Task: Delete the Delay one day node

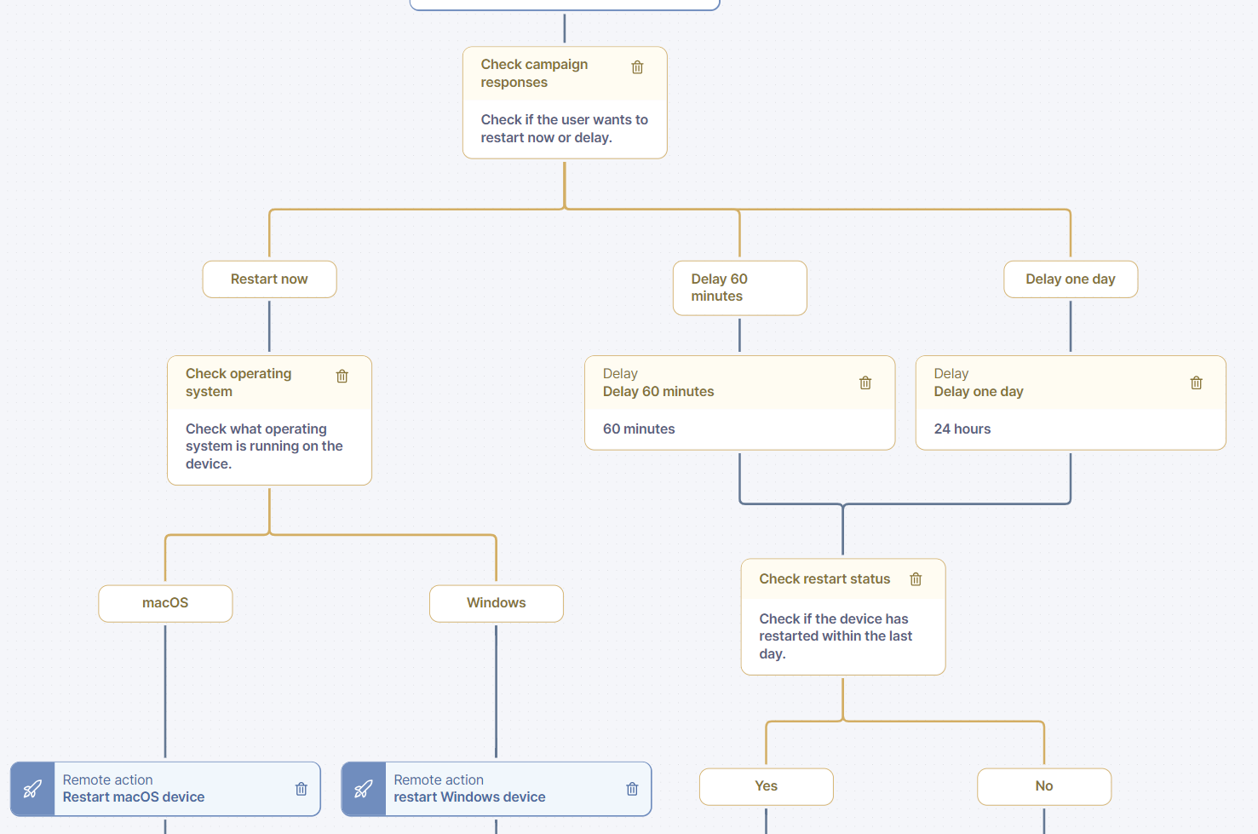Action: pos(1196,383)
